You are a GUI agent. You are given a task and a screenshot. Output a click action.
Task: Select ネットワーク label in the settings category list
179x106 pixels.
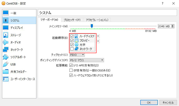click(17, 50)
